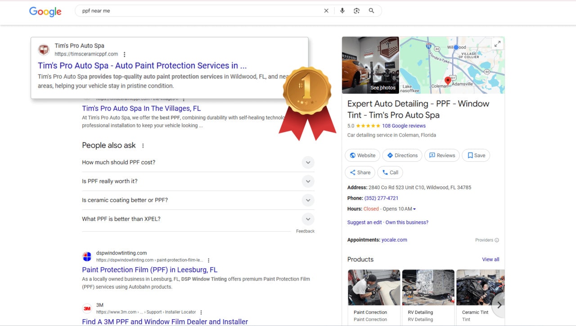
Task: Open Tim's Pro Auto Spa In The Villages link
Action: click(141, 108)
